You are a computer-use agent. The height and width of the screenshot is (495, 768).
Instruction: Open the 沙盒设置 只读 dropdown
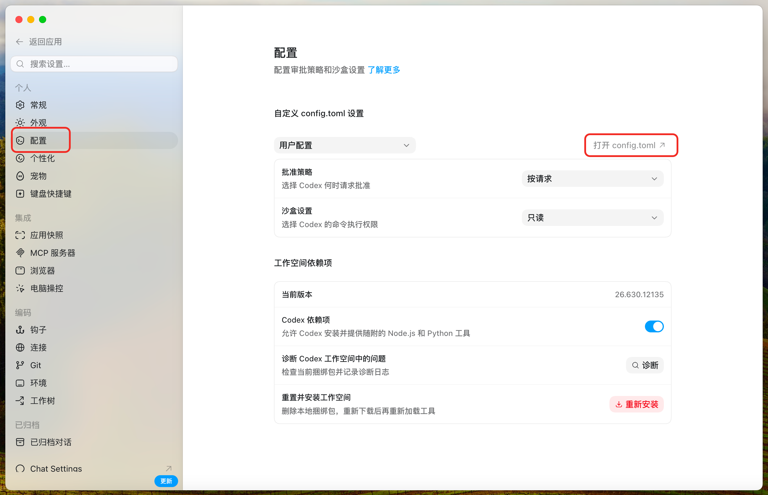tap(593, 218)
